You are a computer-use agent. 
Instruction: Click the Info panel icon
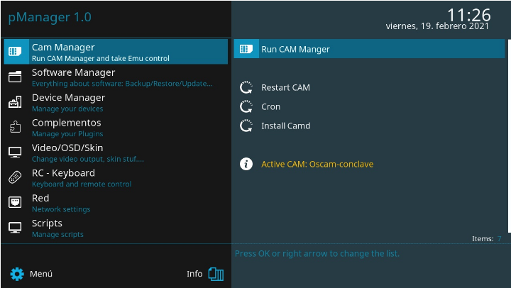click(x=216, y=274)
